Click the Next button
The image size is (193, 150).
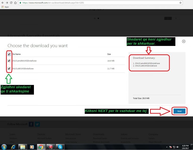[179, 111]
